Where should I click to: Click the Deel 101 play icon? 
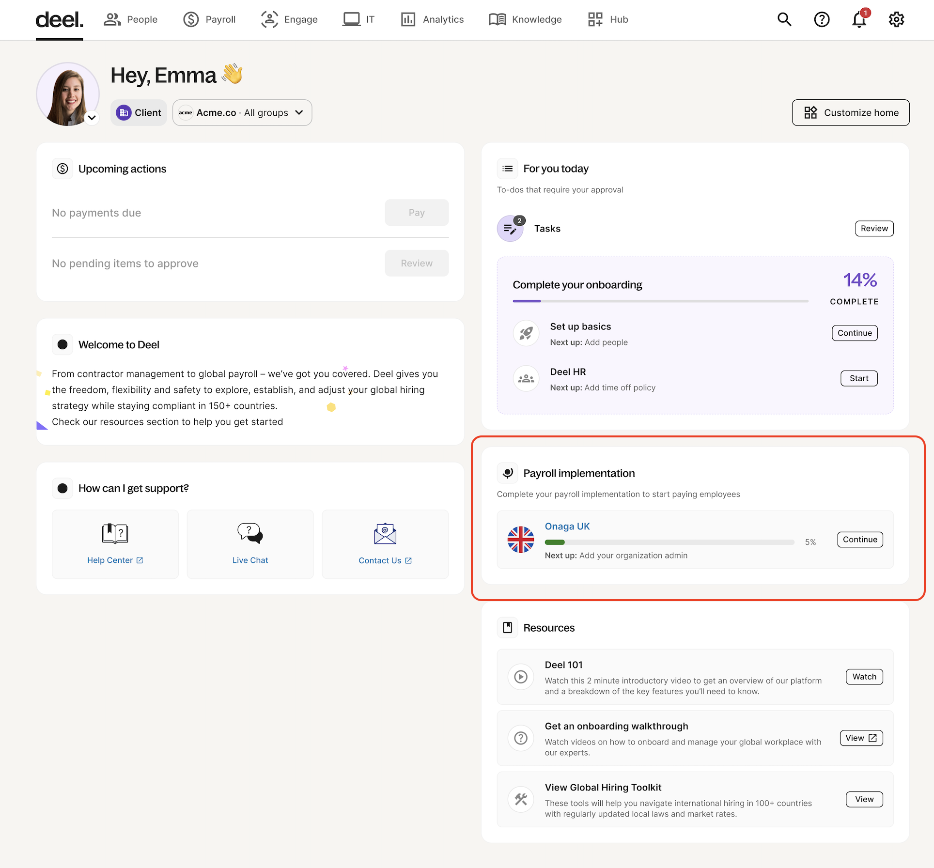(521, 677)
